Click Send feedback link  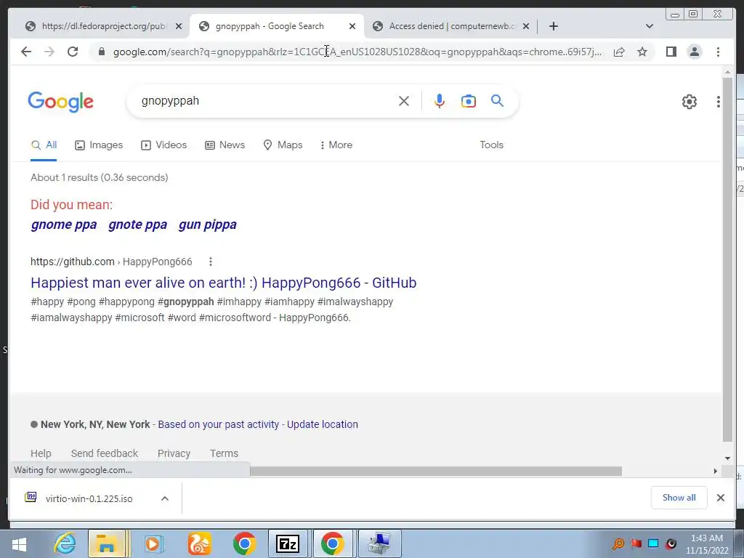(x=105, y=453)
